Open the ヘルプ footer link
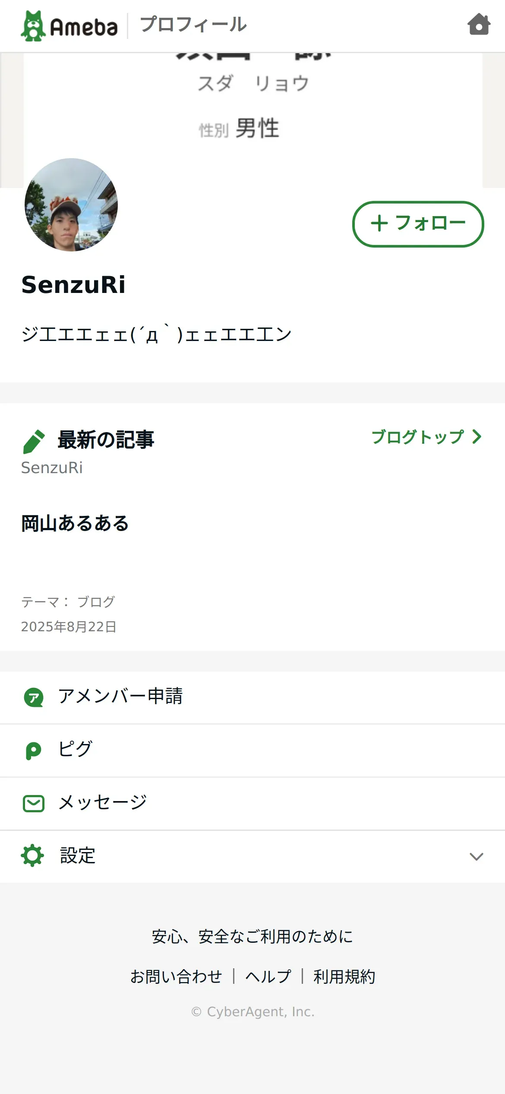 pos(268,976)
